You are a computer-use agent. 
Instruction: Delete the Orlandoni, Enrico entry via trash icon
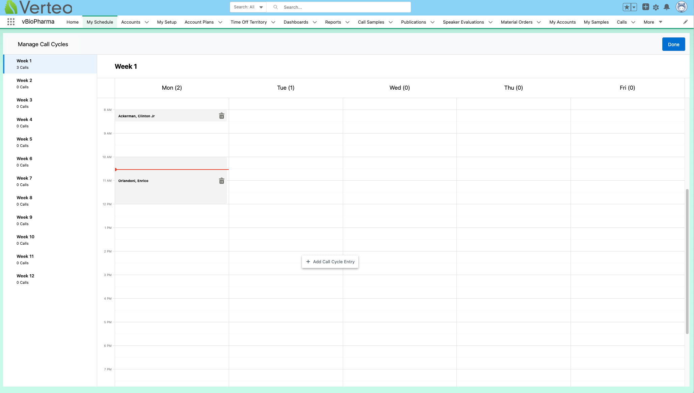point(222,181)
